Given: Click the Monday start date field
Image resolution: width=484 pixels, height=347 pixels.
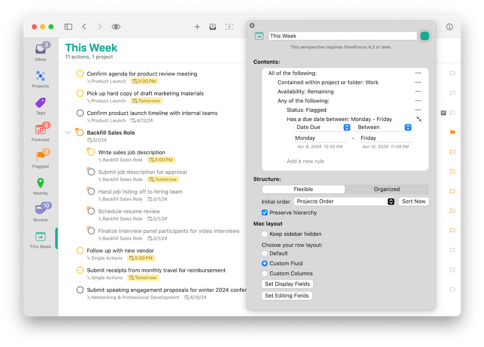Looking at the screenshot, I should pyautogui.click(x=320, y=138).
